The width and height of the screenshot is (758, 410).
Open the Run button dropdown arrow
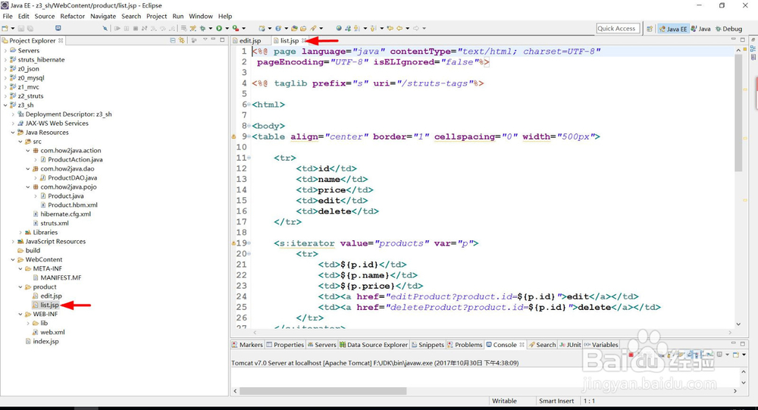(227, 28)
